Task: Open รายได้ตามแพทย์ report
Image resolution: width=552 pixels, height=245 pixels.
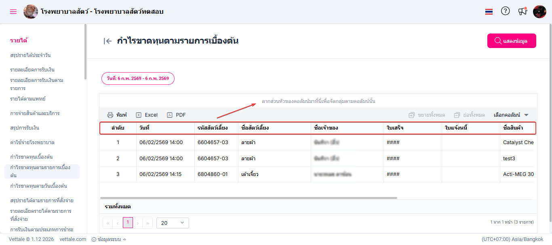Action: tap(28, 99)
